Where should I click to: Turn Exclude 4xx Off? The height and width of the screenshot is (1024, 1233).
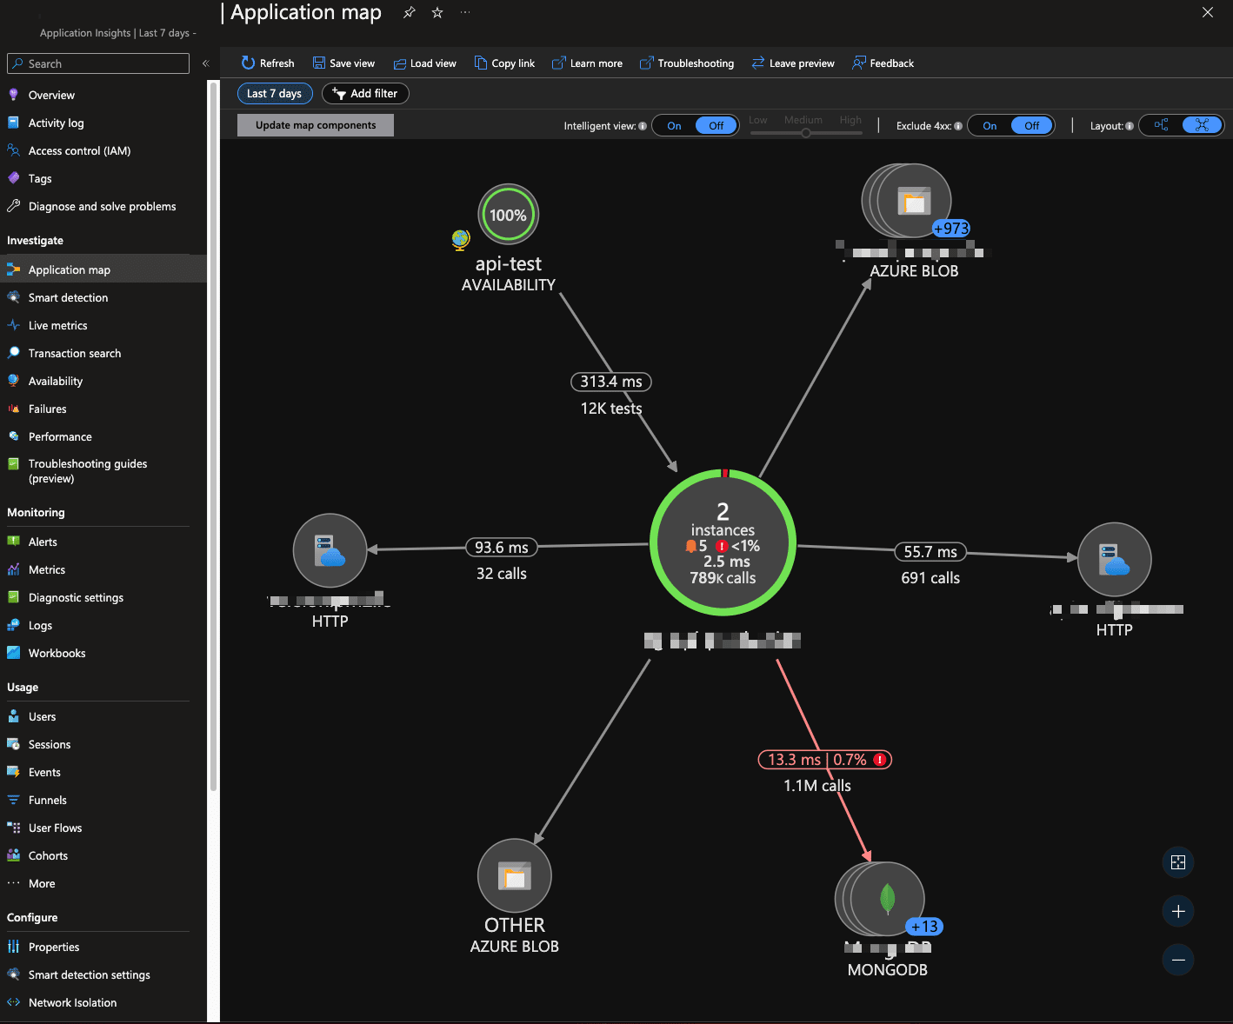[x=1031, y=126]
